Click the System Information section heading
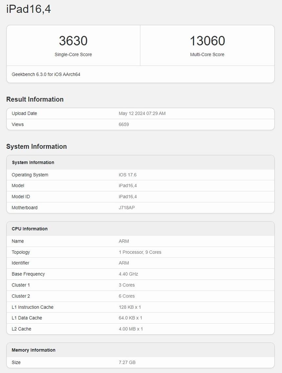Screen dimensions: 282x373 (x=36, y=147)
